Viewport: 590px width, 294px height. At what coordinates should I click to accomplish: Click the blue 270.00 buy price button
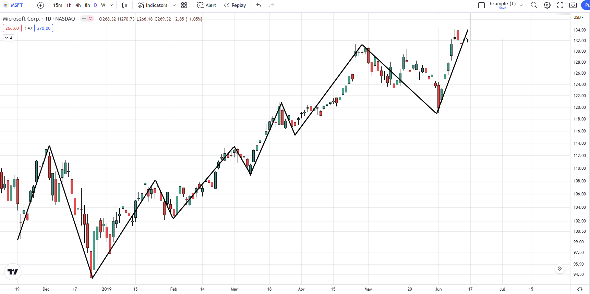point(44,28)
